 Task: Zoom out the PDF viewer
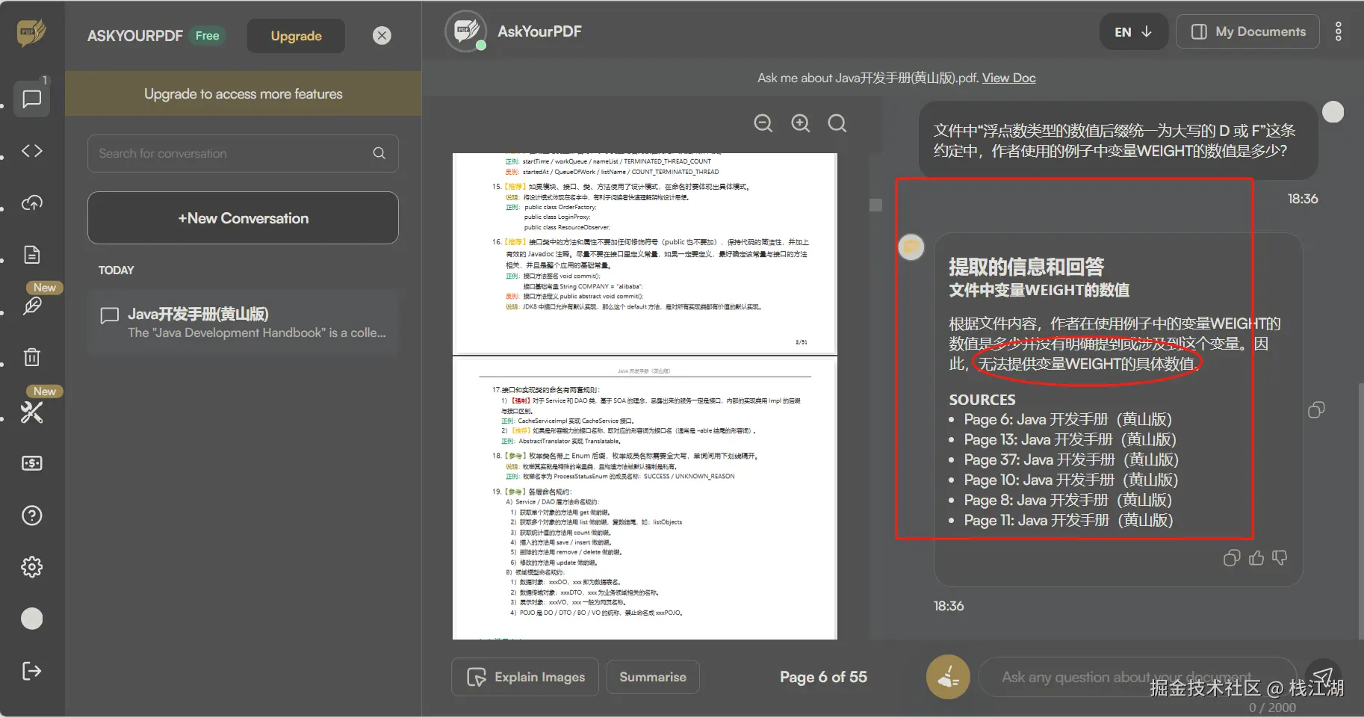pos(763,123)
